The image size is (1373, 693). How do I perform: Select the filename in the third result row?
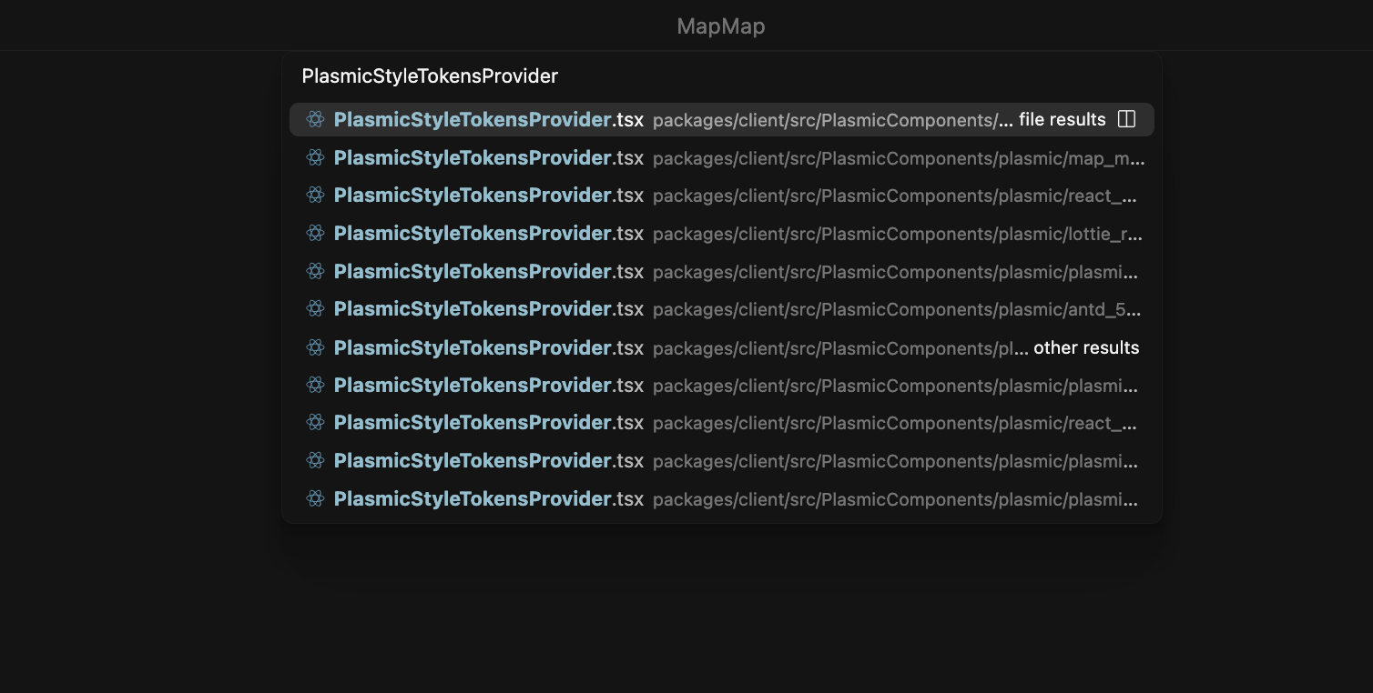point(488,196)
